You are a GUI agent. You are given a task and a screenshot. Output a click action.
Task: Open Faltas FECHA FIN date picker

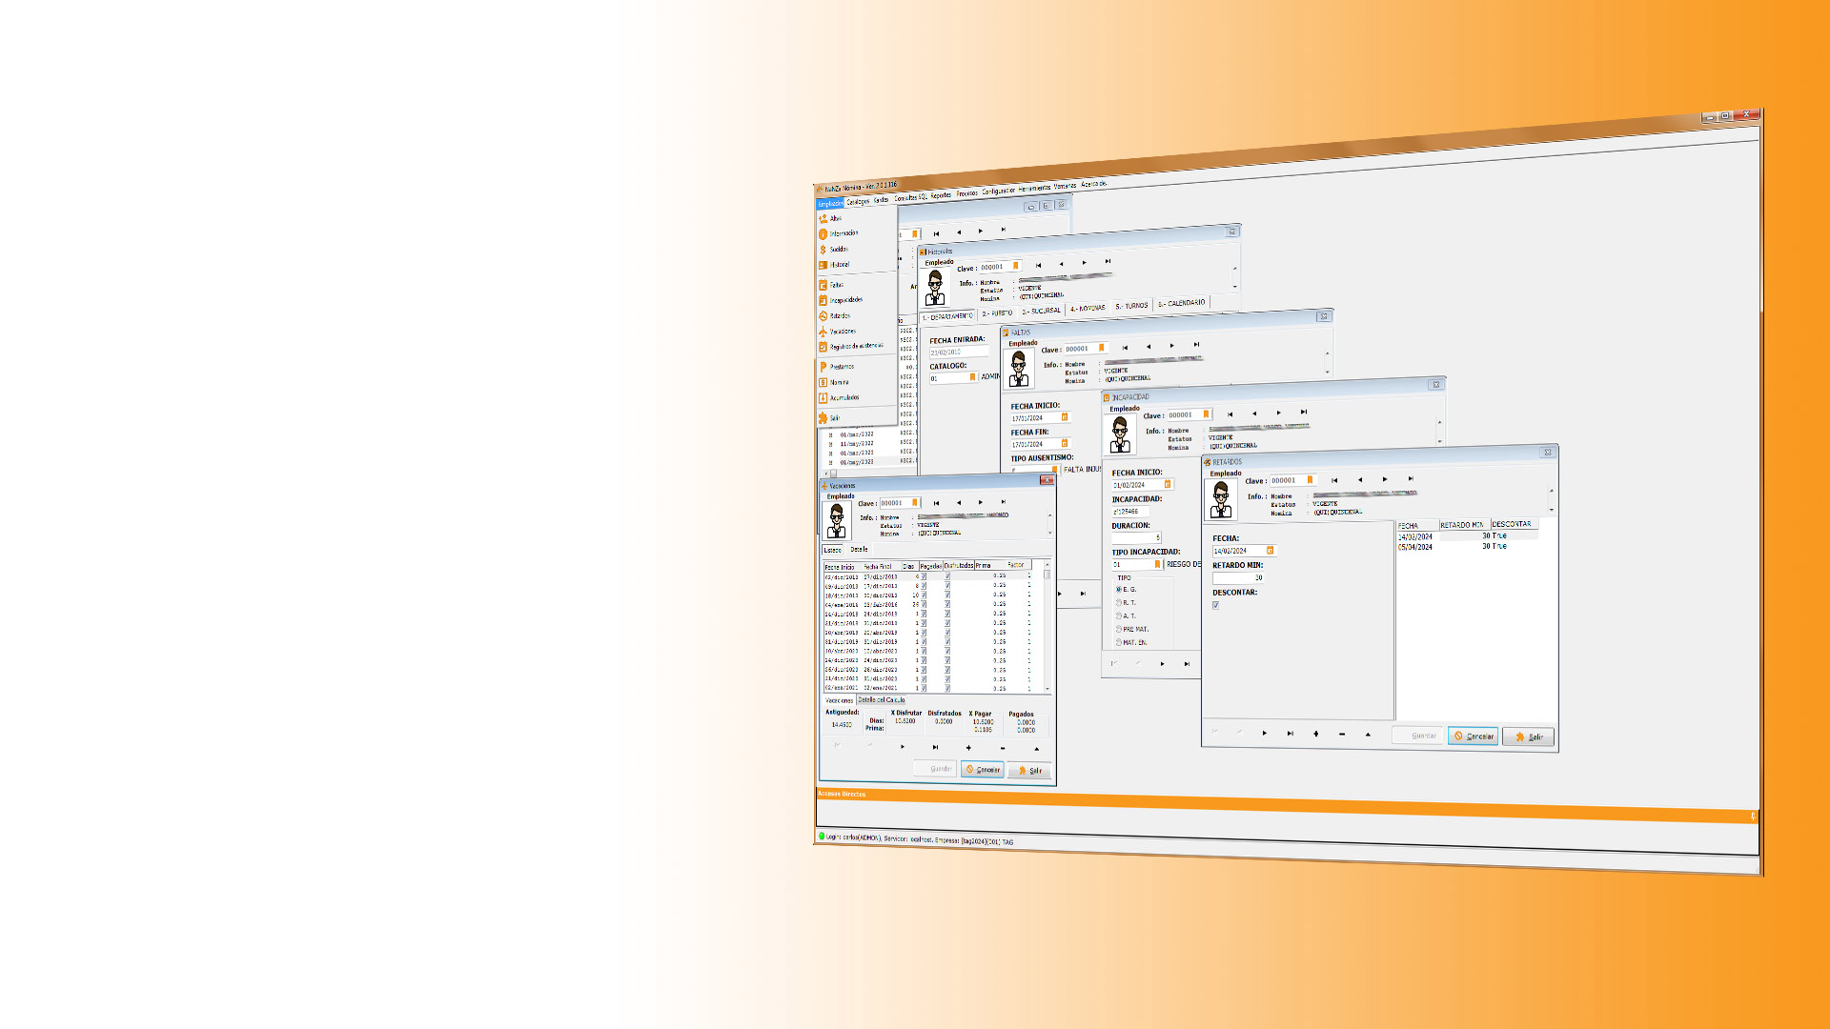coord(1065,443)
